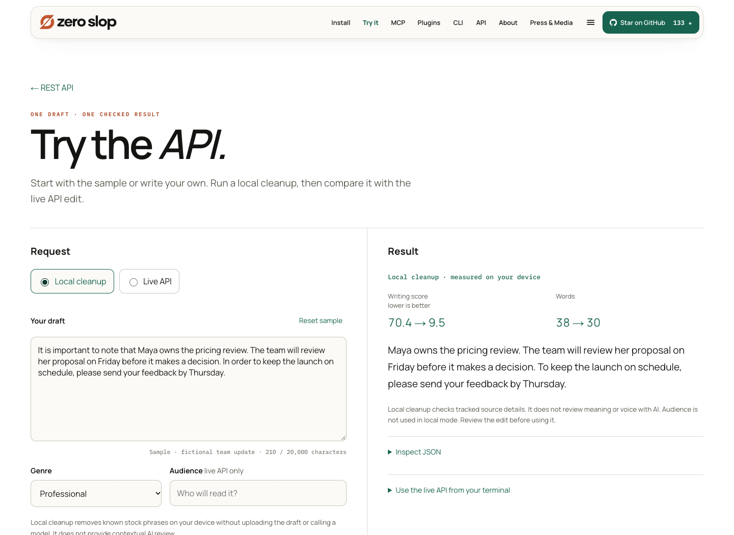Open Press & Media page
Image resolution: width=734 pixels, height=535 pixels.
tap(551, 23)
